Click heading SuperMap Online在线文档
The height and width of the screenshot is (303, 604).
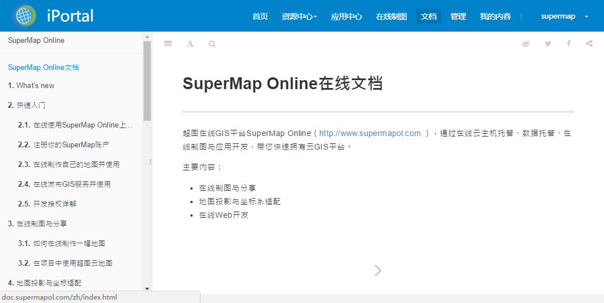tap(283, 84)
